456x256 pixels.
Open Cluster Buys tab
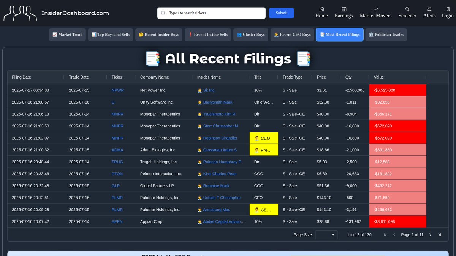(x=251, y=35)
